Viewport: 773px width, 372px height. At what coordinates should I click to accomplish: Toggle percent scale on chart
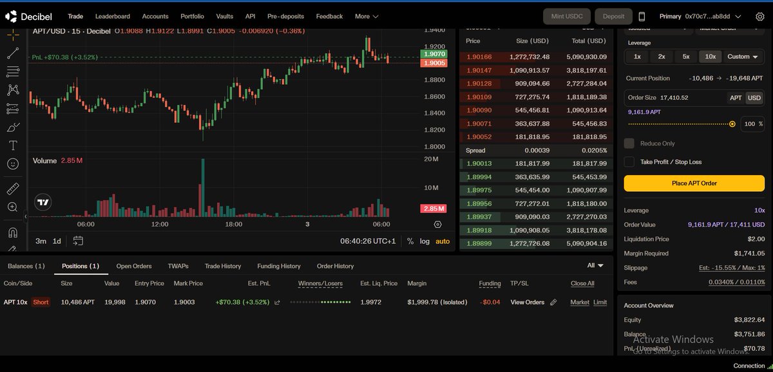410,241
